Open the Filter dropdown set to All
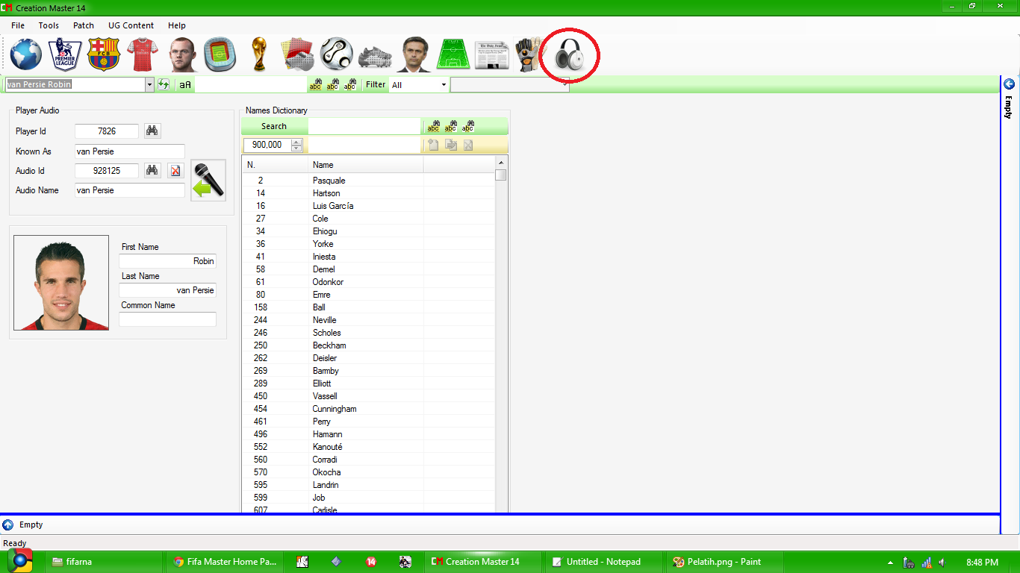This screenshot has height=573, width=1020. tap(418, 84)
